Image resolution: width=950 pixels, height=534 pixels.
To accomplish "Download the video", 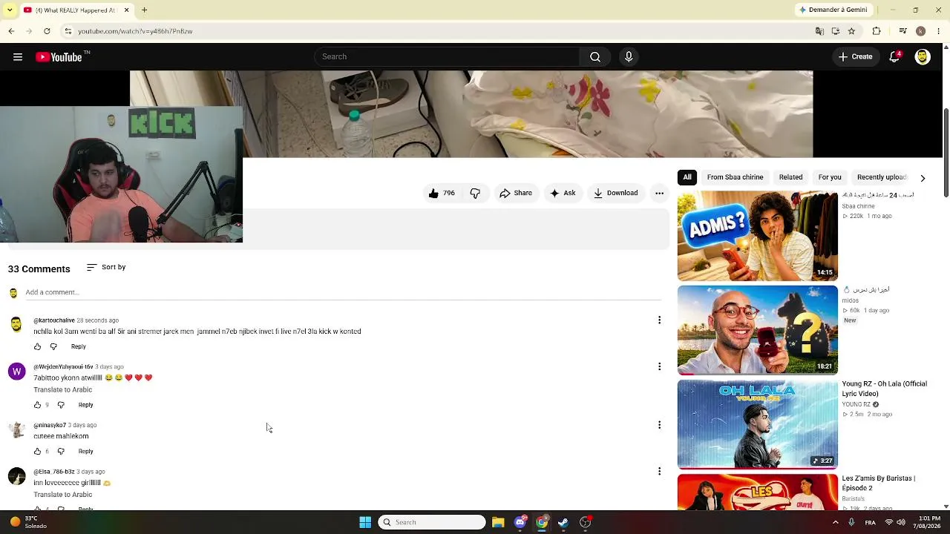I will coord(615,194).
